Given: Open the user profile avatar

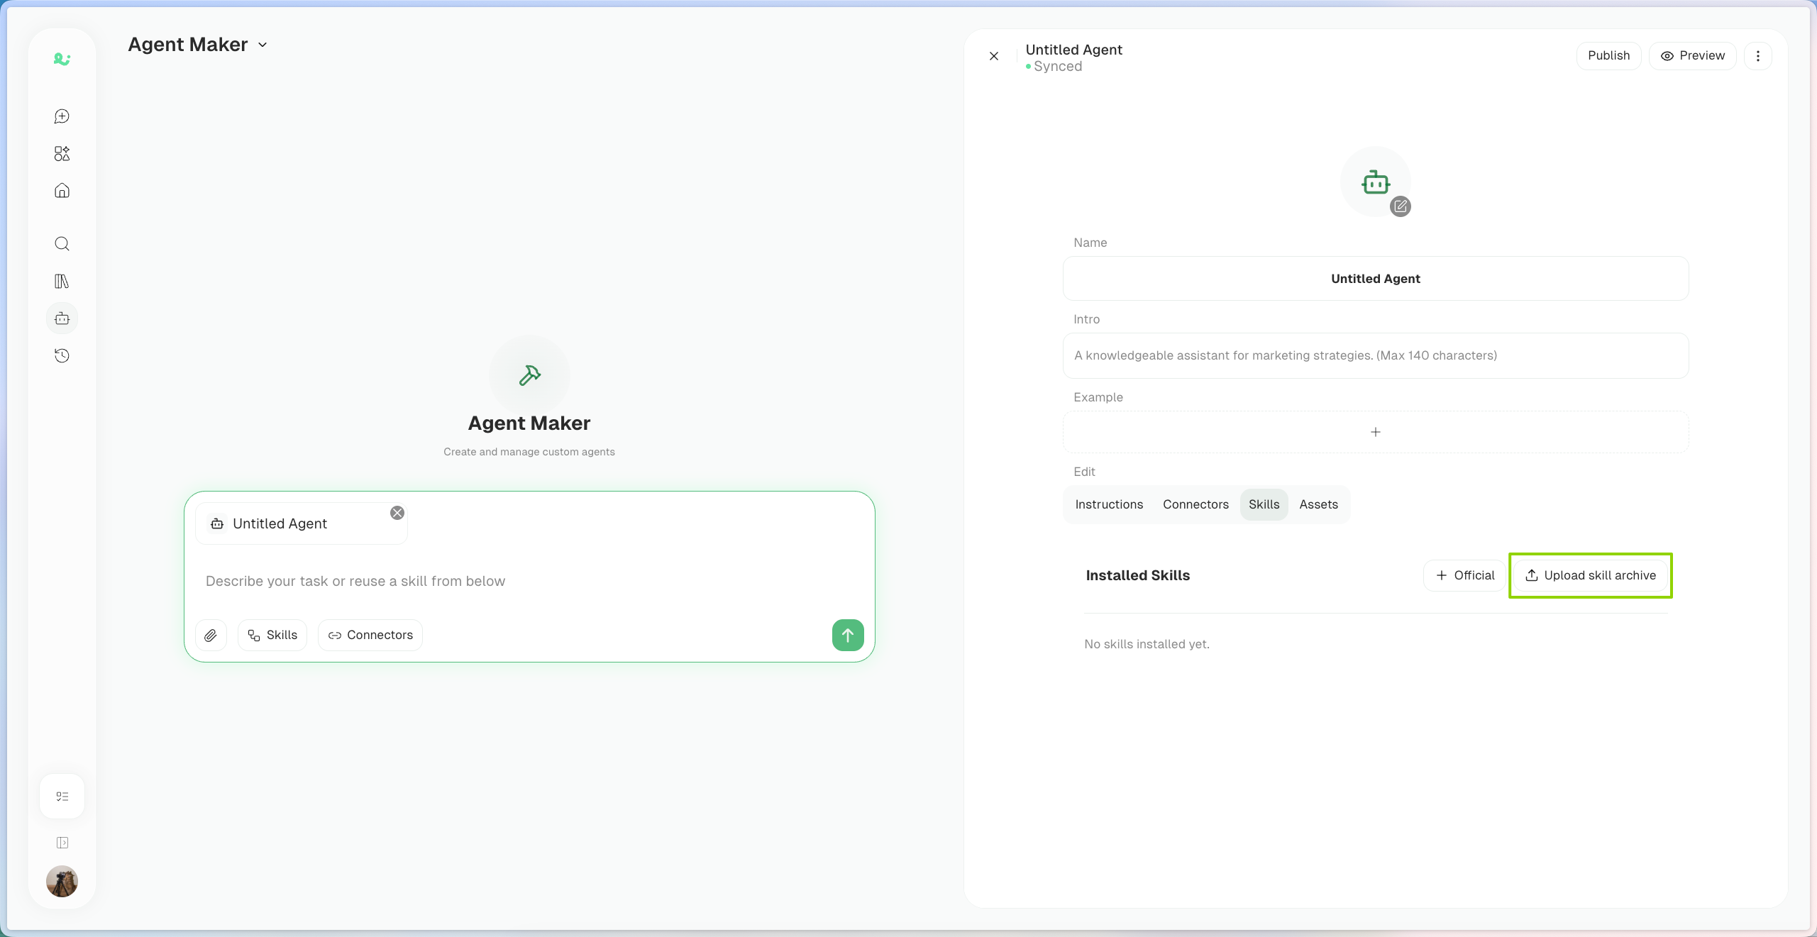Looking at the screenshot, I should coord(62,882).
